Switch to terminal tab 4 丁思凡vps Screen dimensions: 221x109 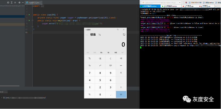pyautogui.click(x=206, y=6)
